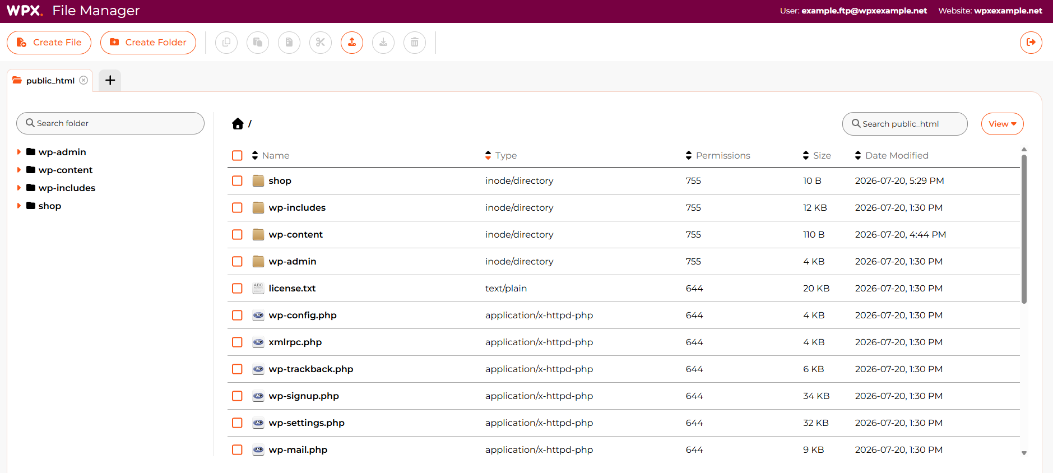Click the PHP icon beside wp-signup.php
This screenshot has height=473, width=1053.
258,396
